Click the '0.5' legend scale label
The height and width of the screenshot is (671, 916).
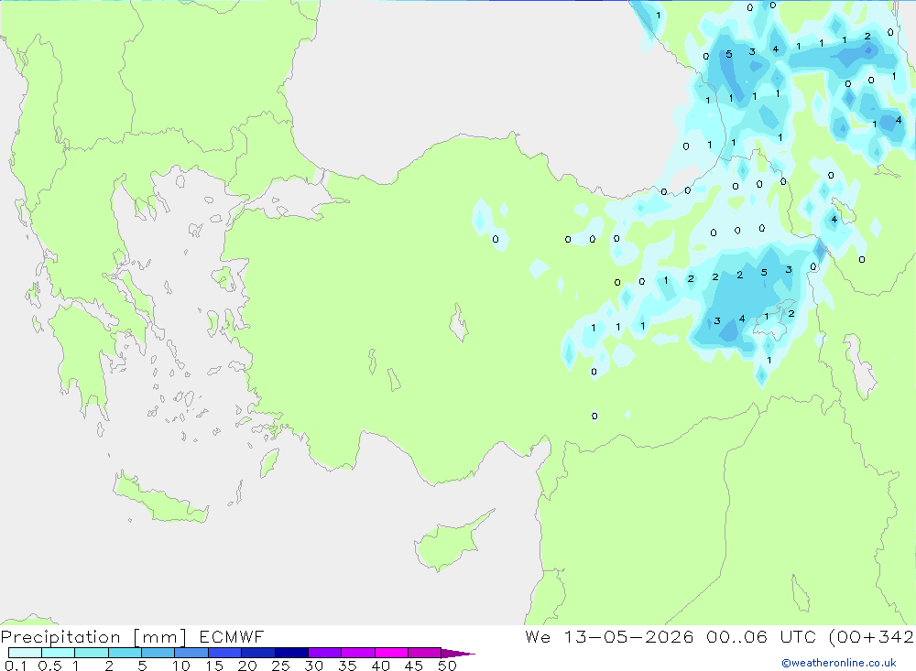pos(49,666)
